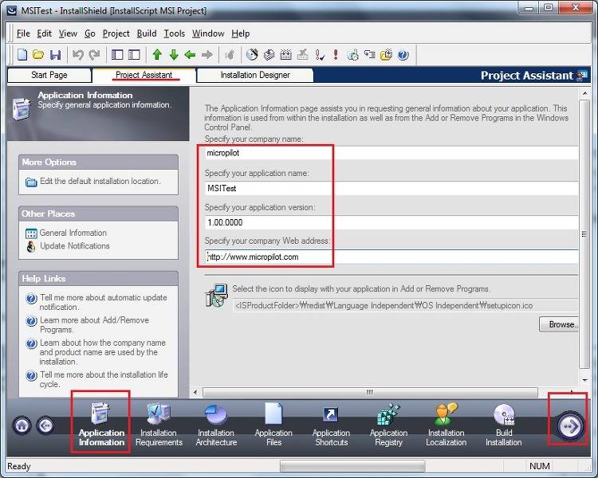Click the Home button in bottom bar
This screenshot has width=598, height=478.
coord(22,425)
